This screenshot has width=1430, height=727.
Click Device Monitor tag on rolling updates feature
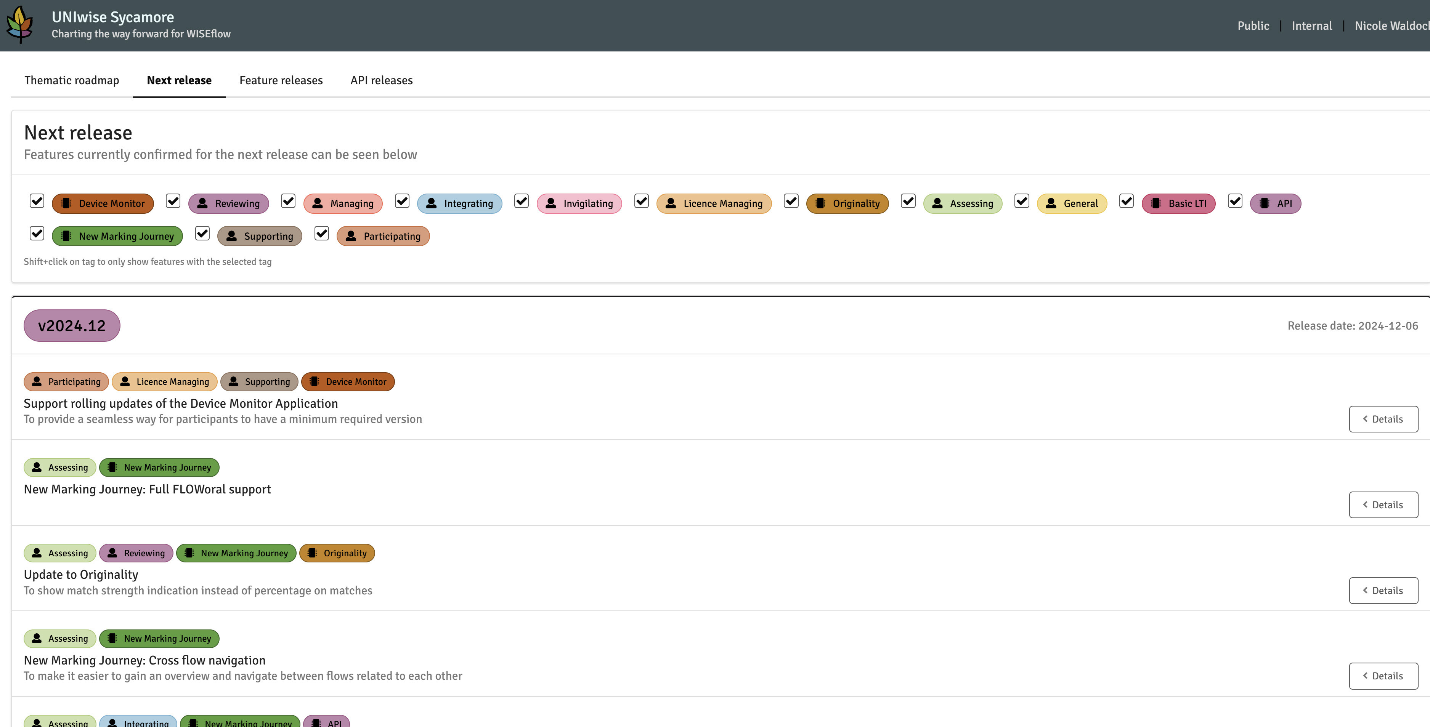[348, 382]
